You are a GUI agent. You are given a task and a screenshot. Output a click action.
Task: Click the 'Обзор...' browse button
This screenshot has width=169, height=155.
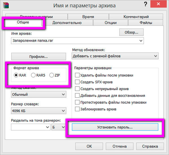pos(131,32)
